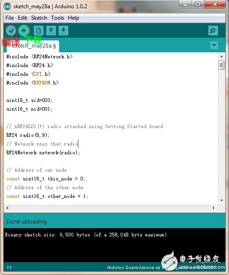Save the sketch with the down-arrow icon

(63, 31)
